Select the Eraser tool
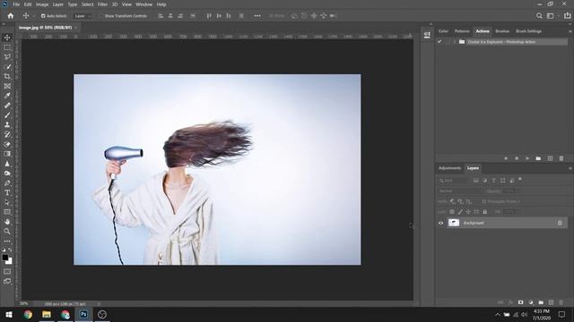The height and width of the screenshot is (322, 574). (7, 144)
